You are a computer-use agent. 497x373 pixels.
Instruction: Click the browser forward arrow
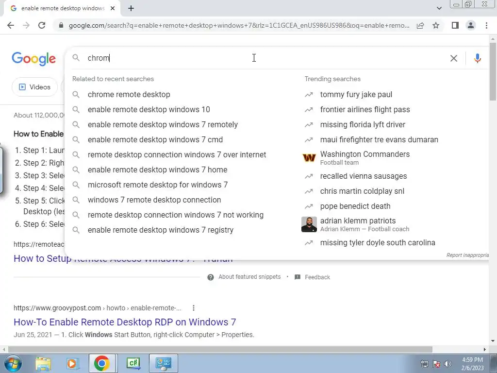point(26,25)
